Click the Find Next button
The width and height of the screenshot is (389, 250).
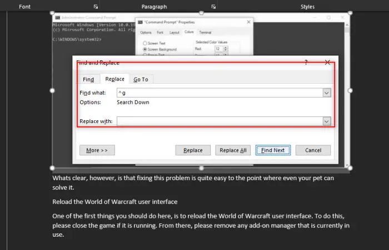click(x=273, y=150)
